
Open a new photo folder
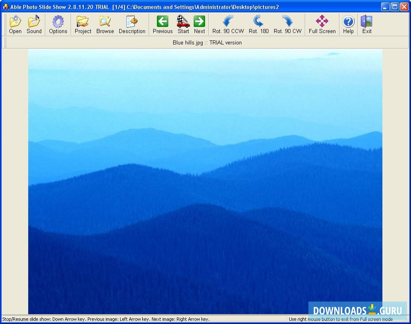click(15, 24)
